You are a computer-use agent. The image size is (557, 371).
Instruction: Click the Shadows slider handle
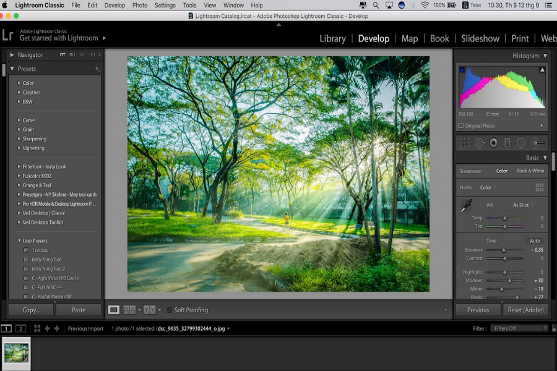point(509,281)
